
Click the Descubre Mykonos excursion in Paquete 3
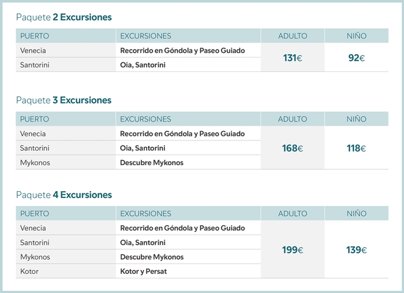tap(152, 162)
